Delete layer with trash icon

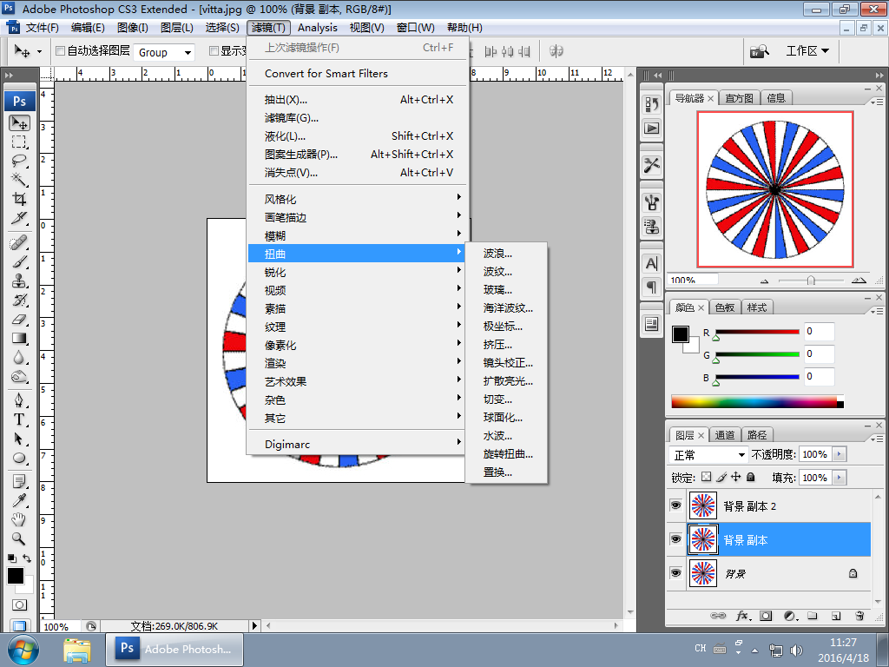(x=859, y=616)
